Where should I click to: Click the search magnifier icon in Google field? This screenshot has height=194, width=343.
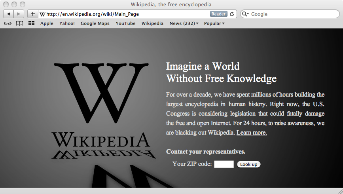point(245,14)
